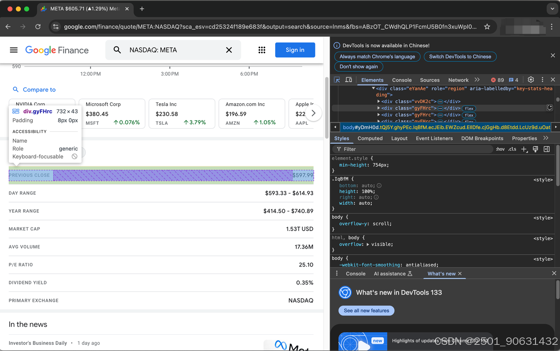Image resolution: width=560 pixels, height=351 pixels.
Task: Expand the vvDK2c div node
Action: [x=378, y=102]
